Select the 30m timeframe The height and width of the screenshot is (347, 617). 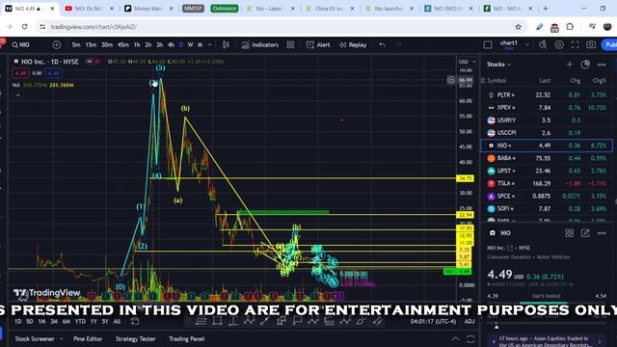coord(107,45)
